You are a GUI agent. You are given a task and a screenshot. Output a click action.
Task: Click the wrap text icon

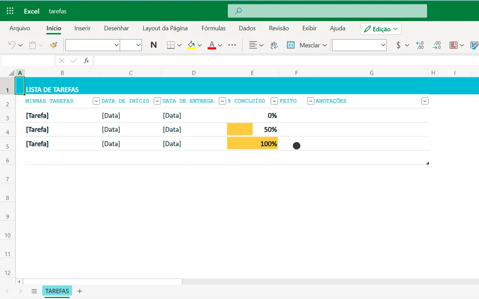click(x=274, y=45)
